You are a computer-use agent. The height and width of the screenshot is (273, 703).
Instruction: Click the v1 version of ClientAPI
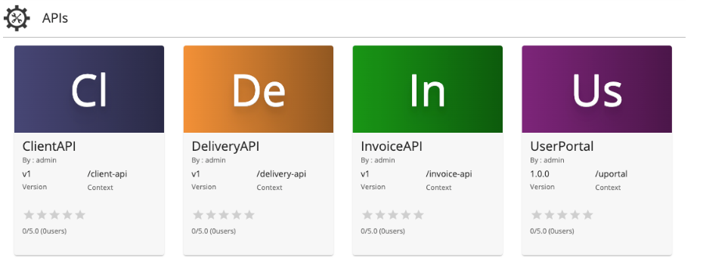click(26, 173)
